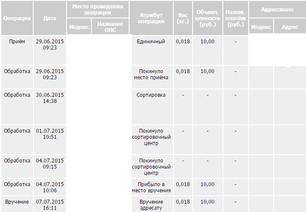
Task: Select the 'Место проведения операции' header
Action: tap(98, 9)
